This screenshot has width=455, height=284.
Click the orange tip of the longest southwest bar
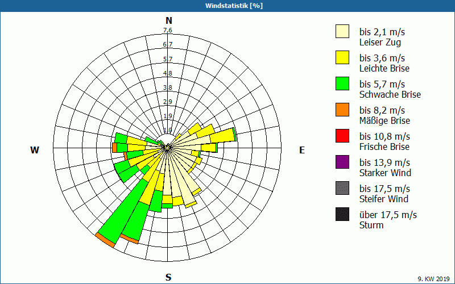pos(105,240)
